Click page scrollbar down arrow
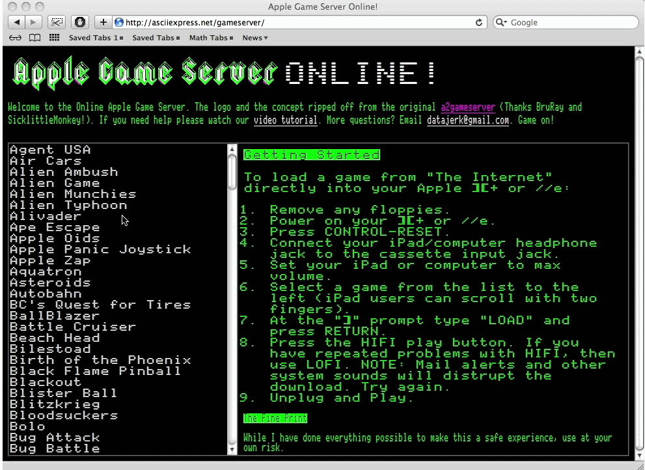The image size is (645, 470). point(640,456)
